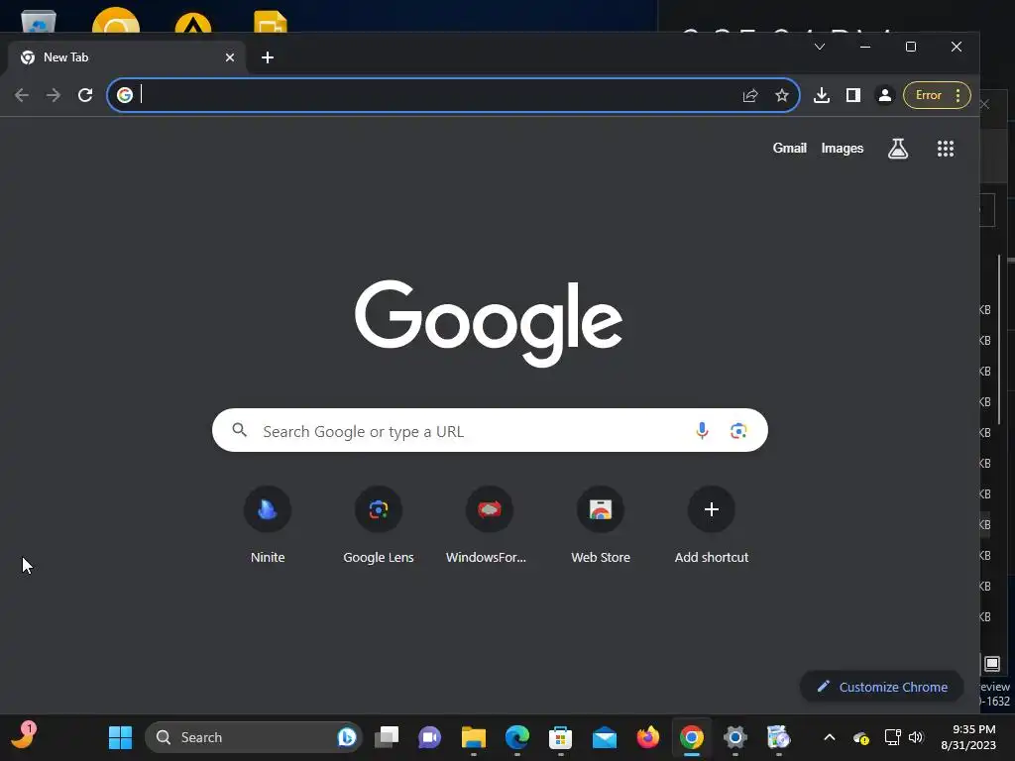Open Bing chat icon in taskbar search
Viewport: 1015px width, 761px height.
(347, 737)
